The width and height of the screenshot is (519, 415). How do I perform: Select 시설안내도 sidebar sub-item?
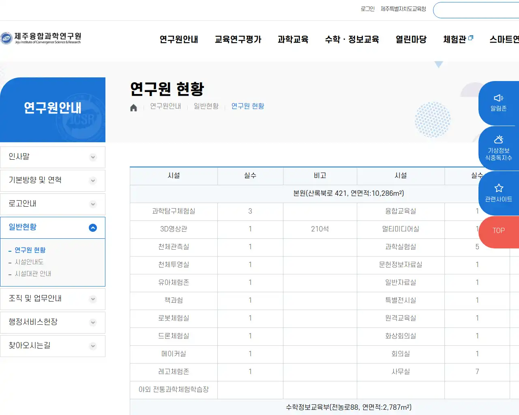point(29,262)
